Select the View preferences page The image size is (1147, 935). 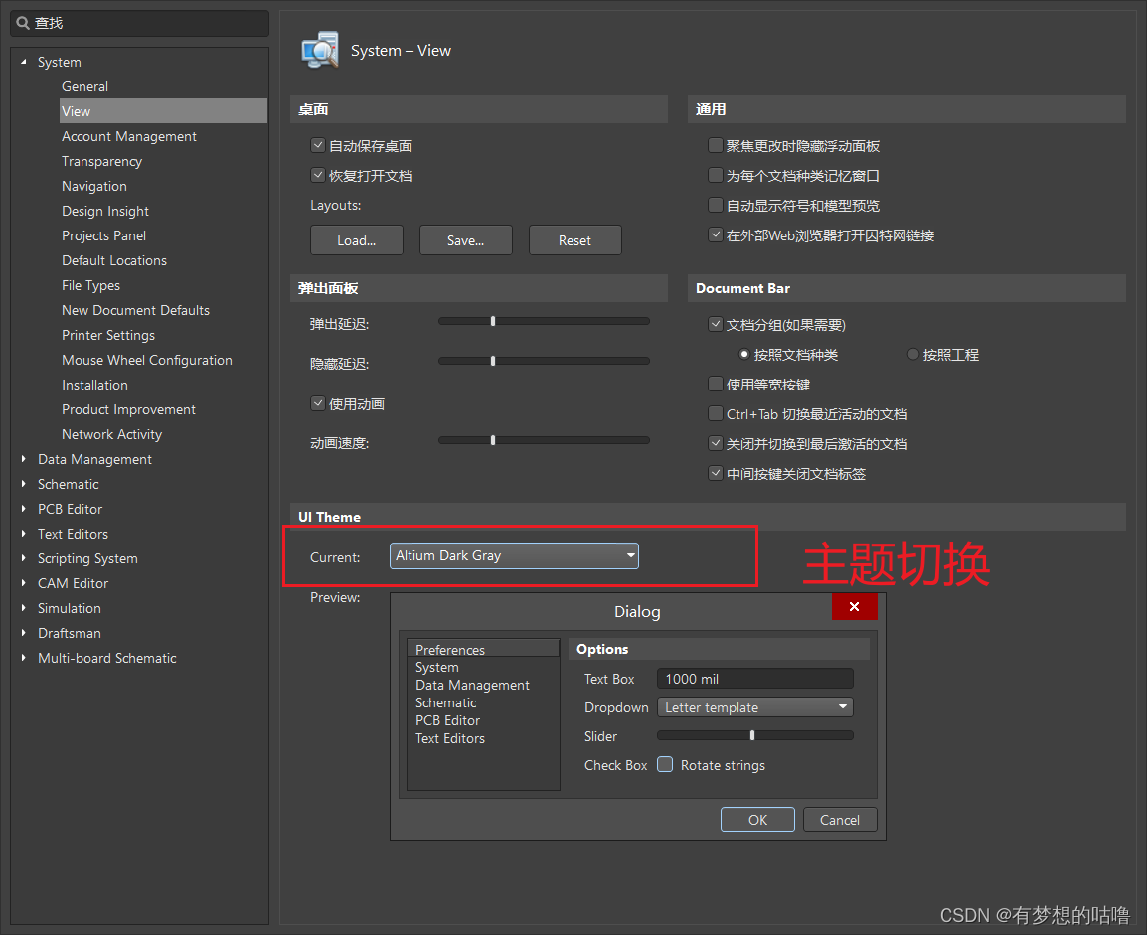[163, 111]
